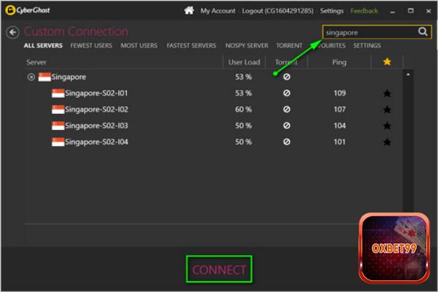Favourite Singapore-S02-I03 with its star

387,126
